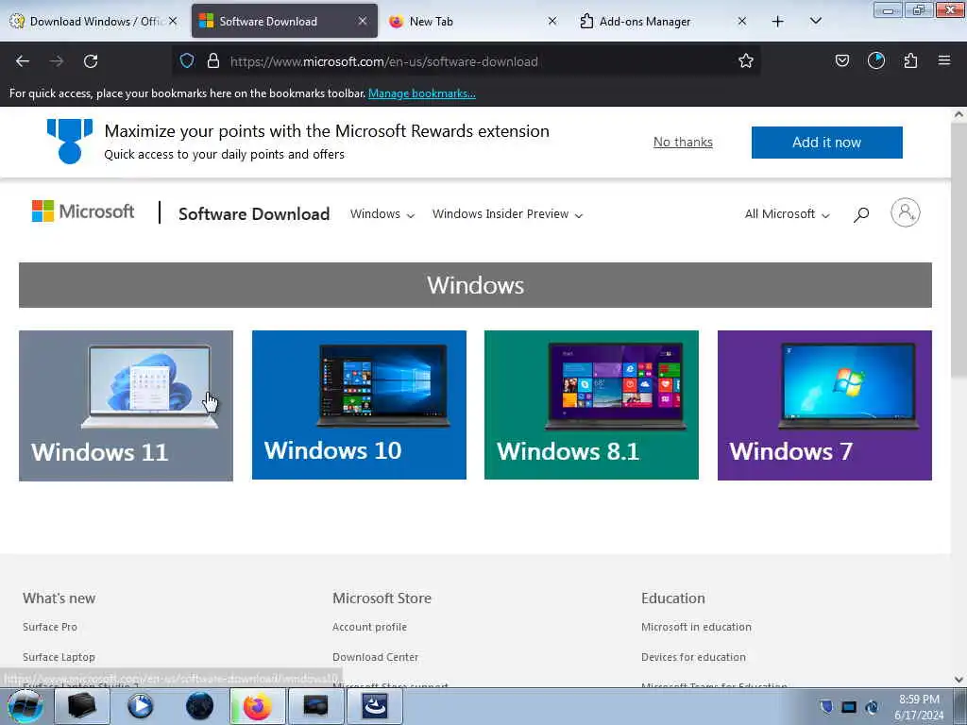
Task: Open the Manage bookmarks link
Action: 422,93
